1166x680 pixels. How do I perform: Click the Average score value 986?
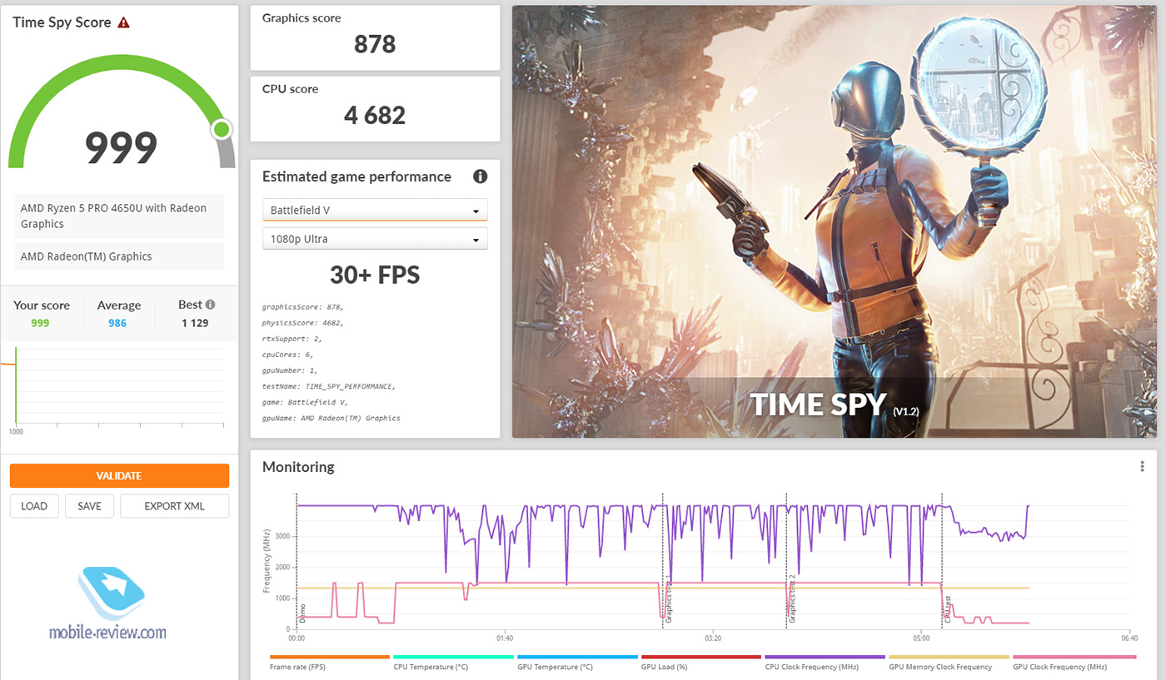tap(117, 323)
